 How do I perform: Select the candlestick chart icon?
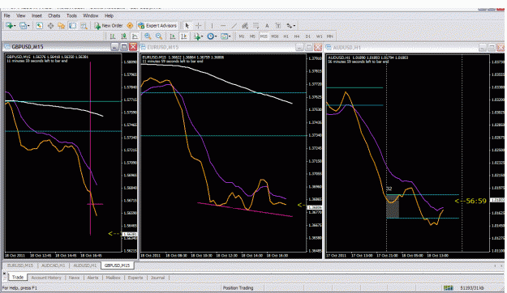coord(123,36)
